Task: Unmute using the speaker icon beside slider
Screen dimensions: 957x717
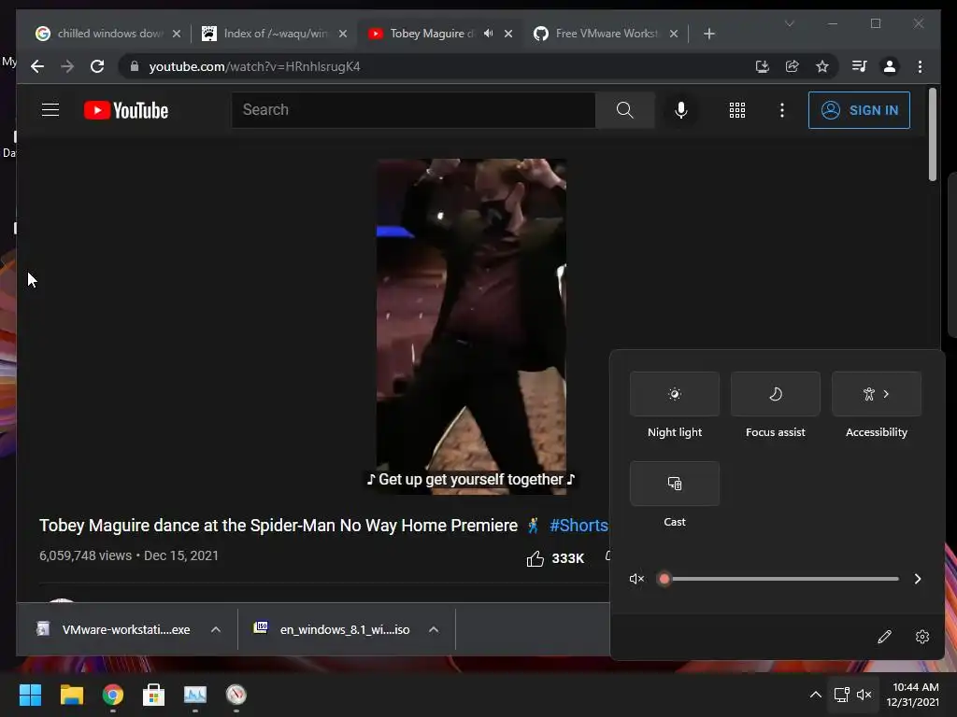Action: 636,579
